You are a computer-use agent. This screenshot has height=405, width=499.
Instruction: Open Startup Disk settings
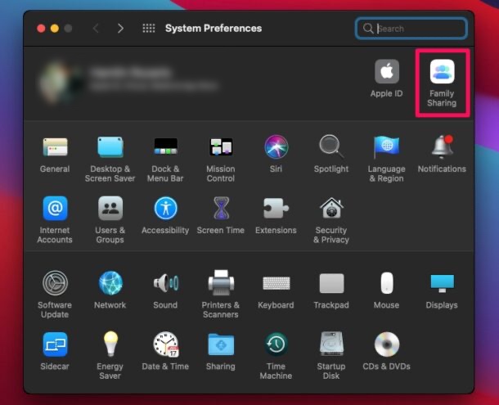[330, 344]
